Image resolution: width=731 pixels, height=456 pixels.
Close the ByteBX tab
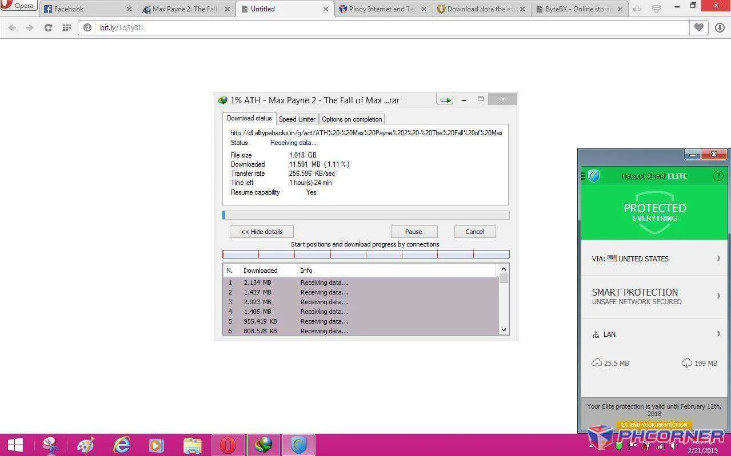click(x=621, y=9)
